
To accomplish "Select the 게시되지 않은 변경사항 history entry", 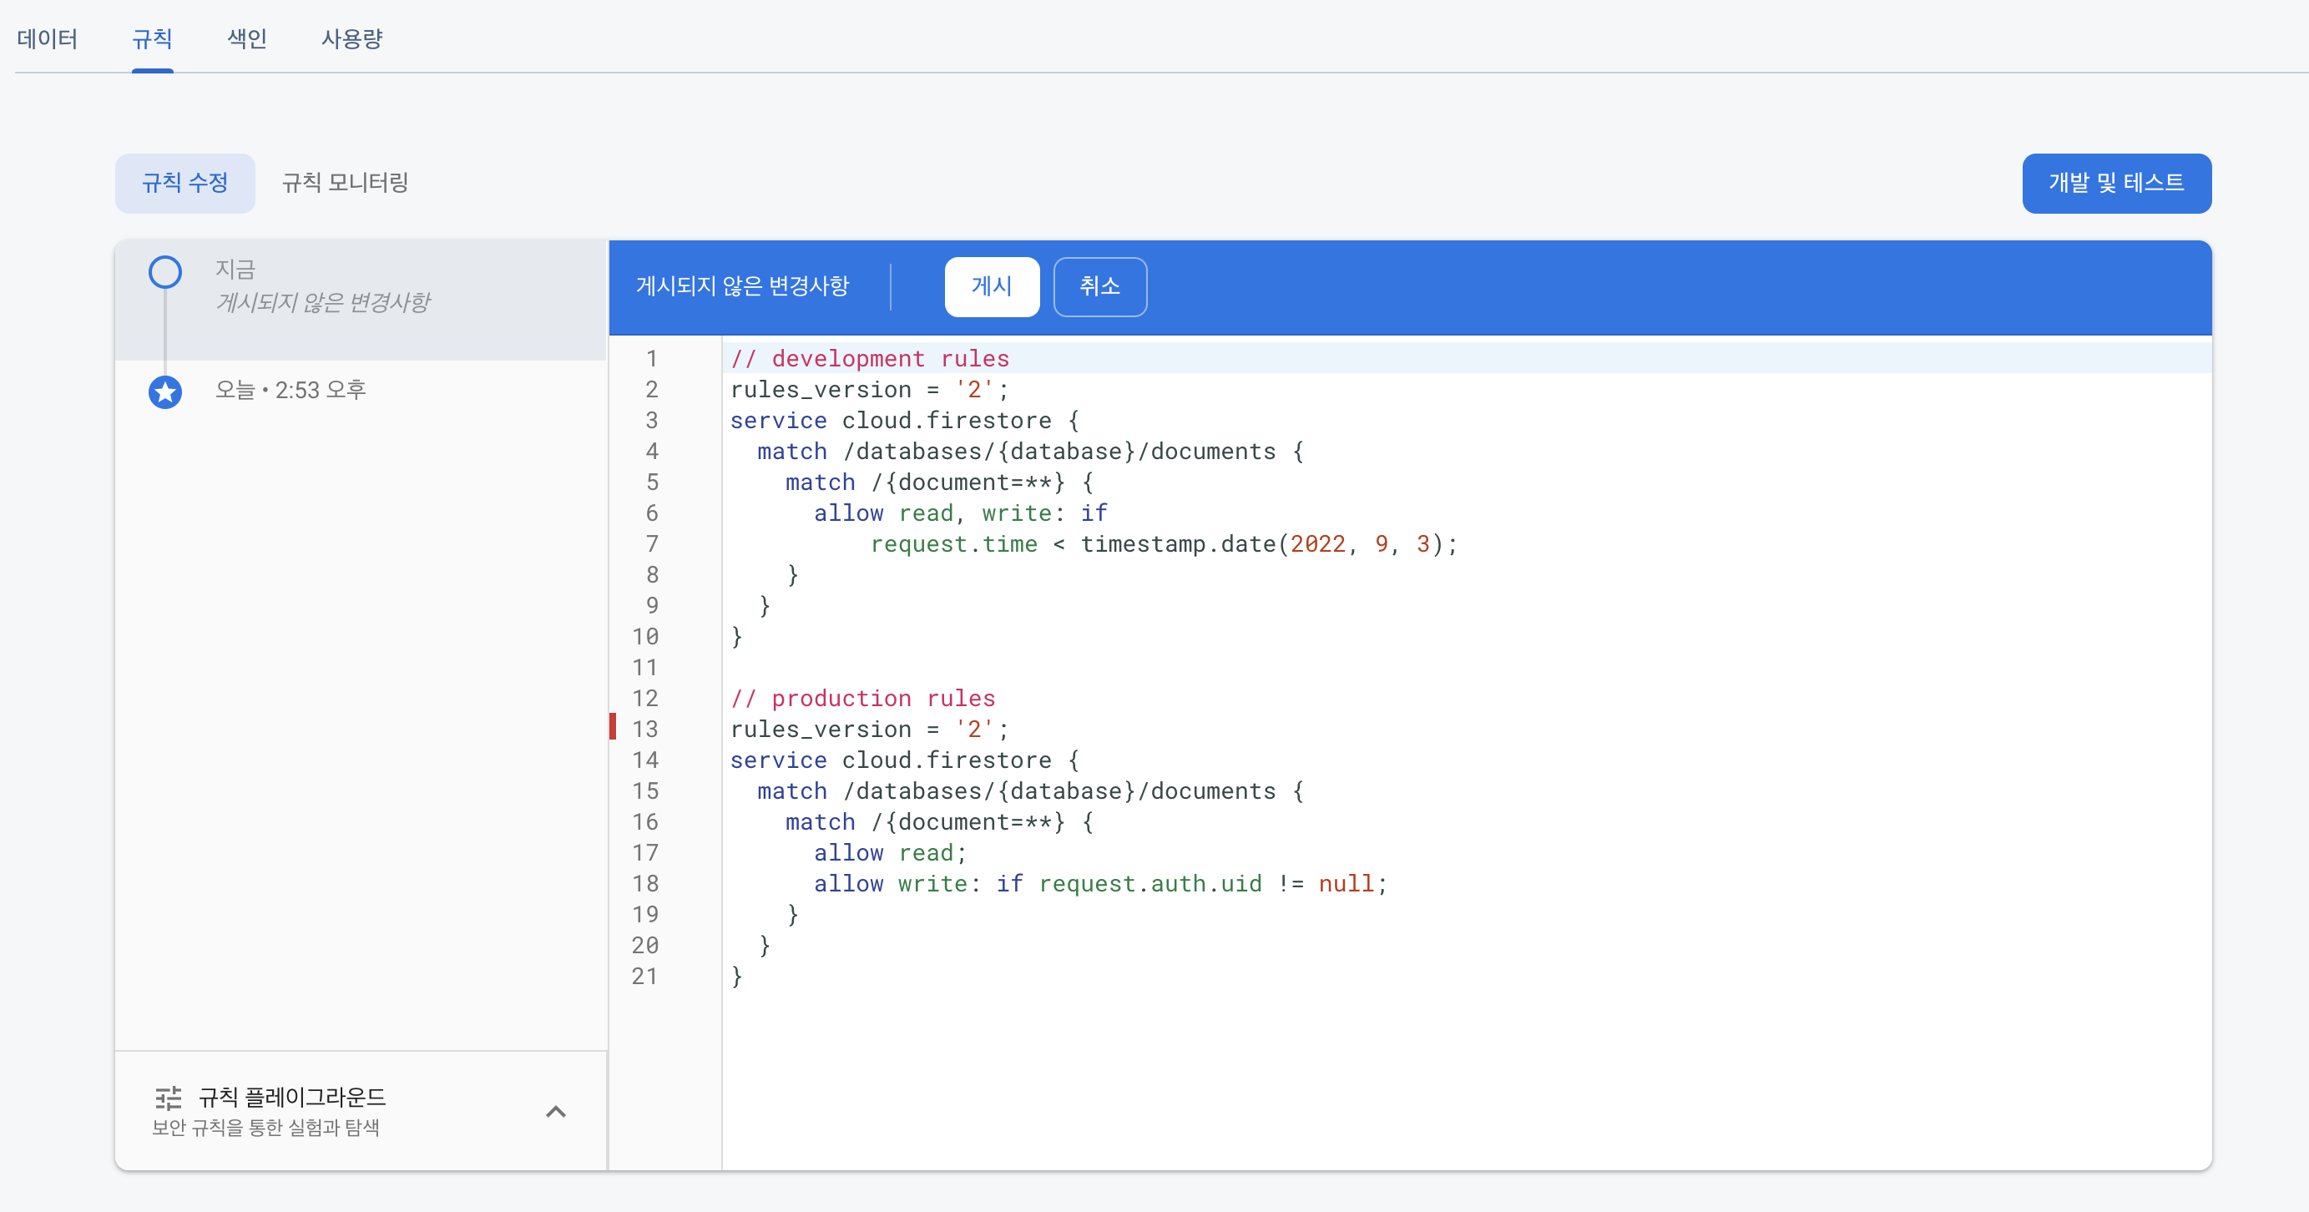I will [x=323, y=301].
